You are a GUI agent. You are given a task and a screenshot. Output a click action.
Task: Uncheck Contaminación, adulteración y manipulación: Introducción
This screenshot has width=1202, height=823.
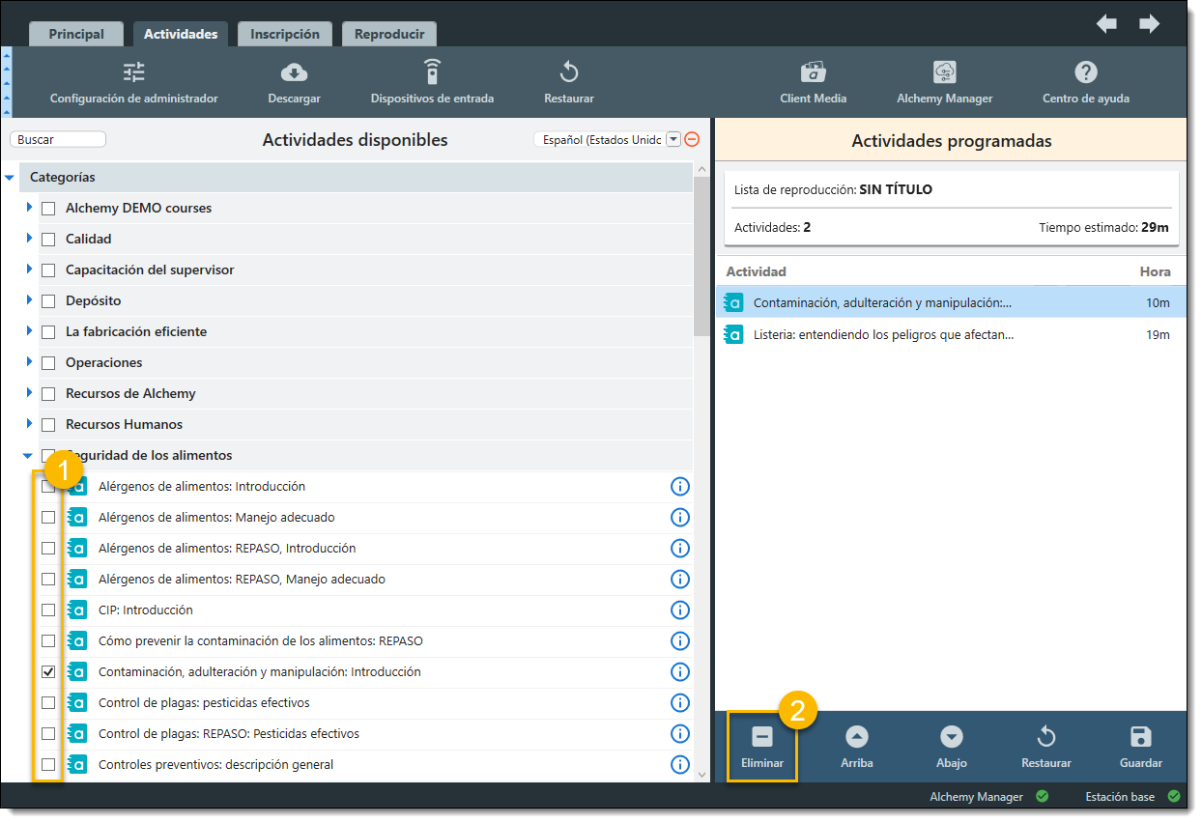point(48,672)
